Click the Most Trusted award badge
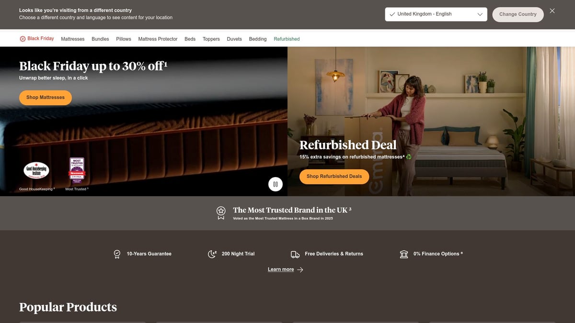575x323 pixels. click(77, 170)
